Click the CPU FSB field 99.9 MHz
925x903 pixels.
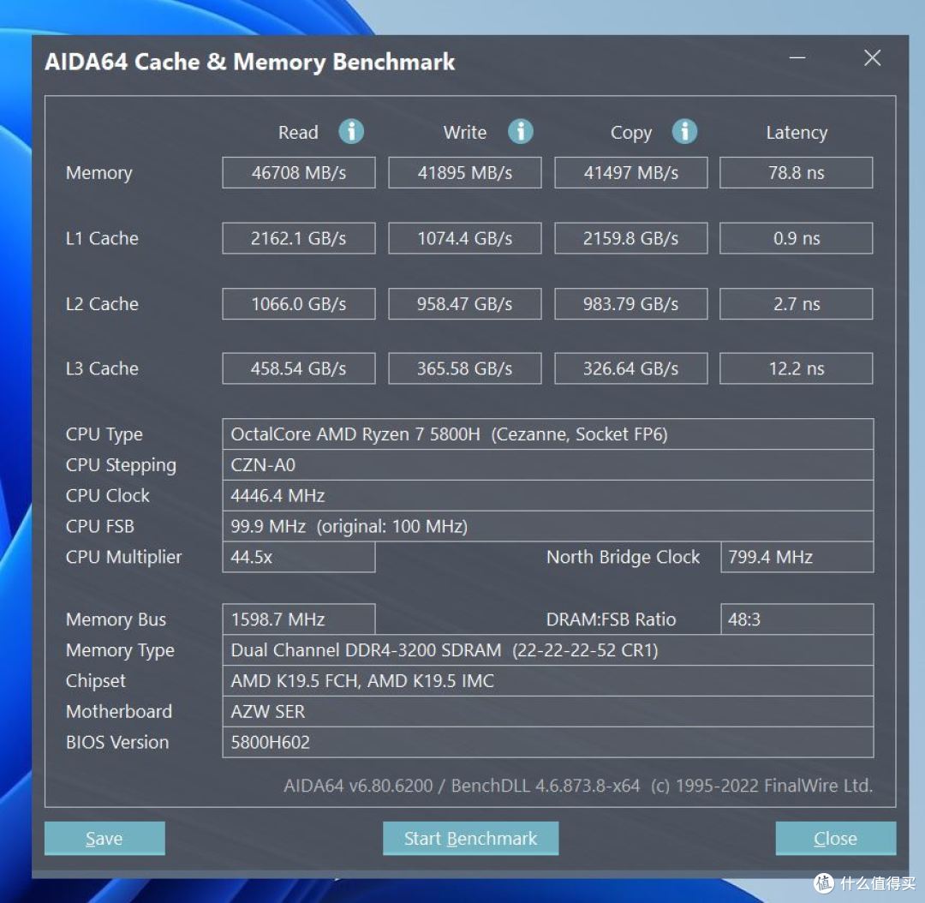[548, 526]
